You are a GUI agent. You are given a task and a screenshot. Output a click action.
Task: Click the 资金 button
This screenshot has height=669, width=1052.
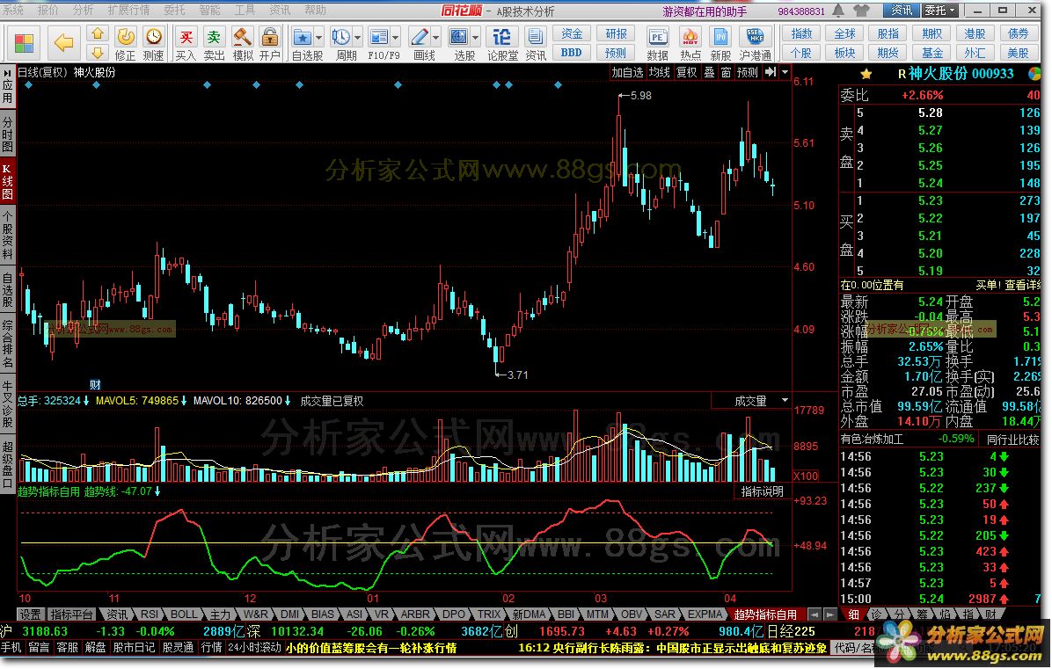pos(572,33)
